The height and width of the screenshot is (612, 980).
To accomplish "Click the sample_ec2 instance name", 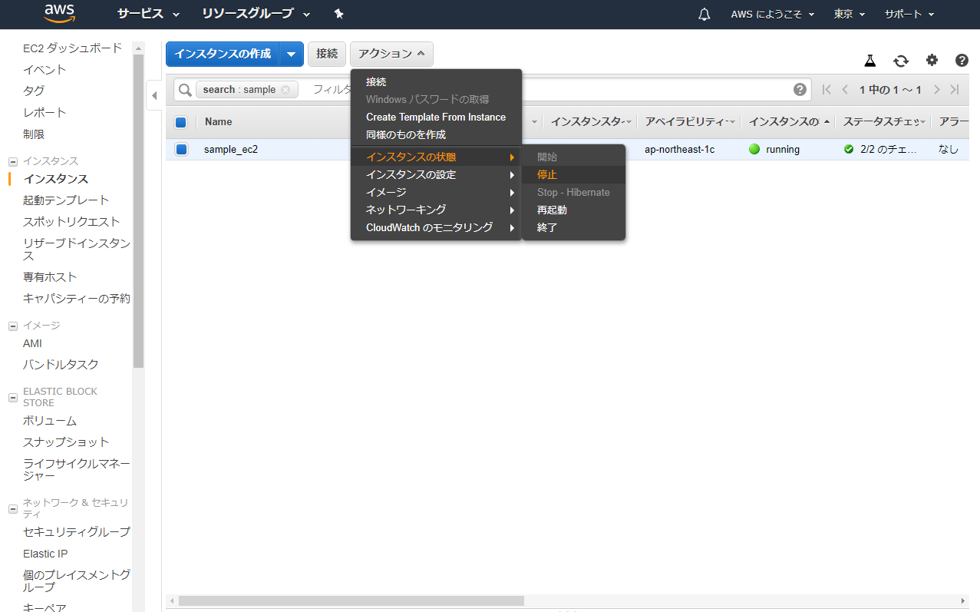I will [231, 149].
